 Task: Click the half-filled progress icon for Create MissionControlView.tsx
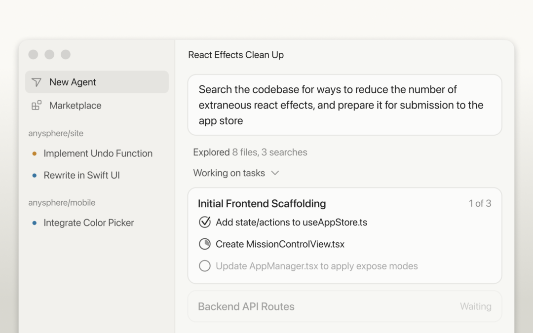click(x=205, y=244)
